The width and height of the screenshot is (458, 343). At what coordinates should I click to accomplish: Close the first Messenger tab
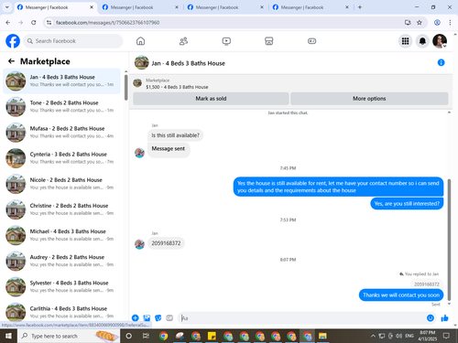[92, 7]
